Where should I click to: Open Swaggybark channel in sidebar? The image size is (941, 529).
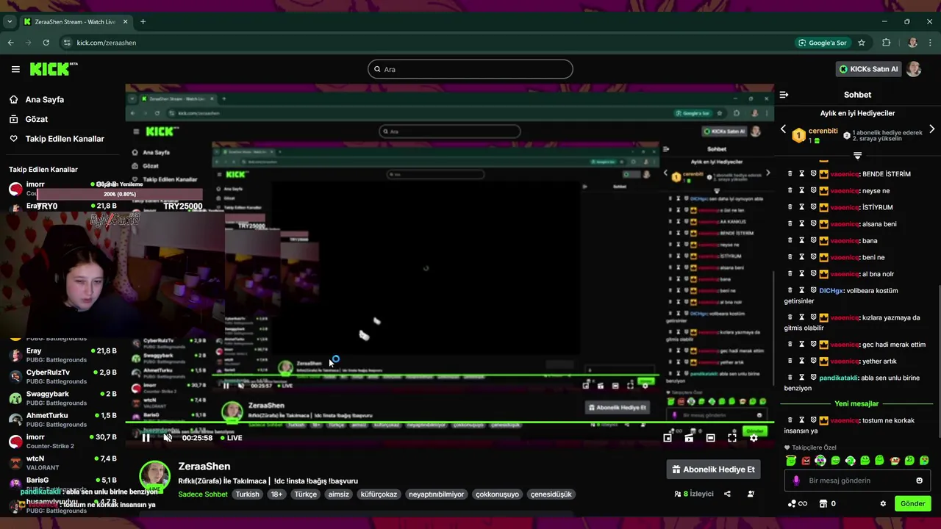tap(62, 397)
